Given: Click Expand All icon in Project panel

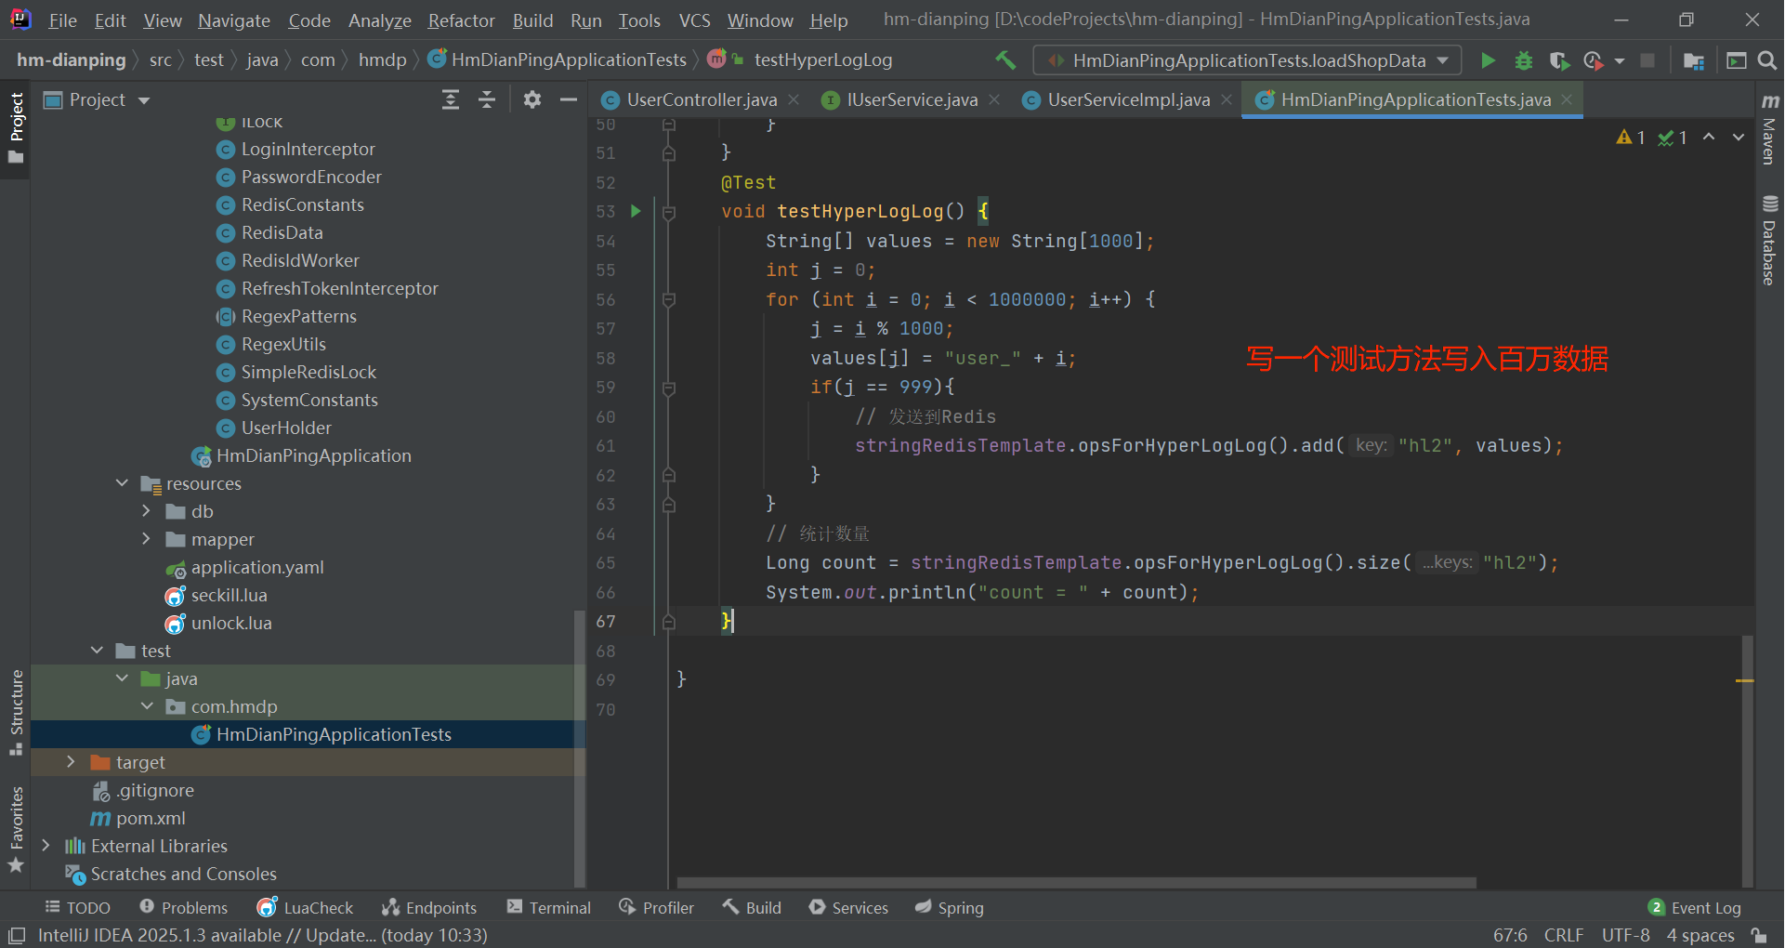Looking at the screenshot, I should (x=451, y=99).
